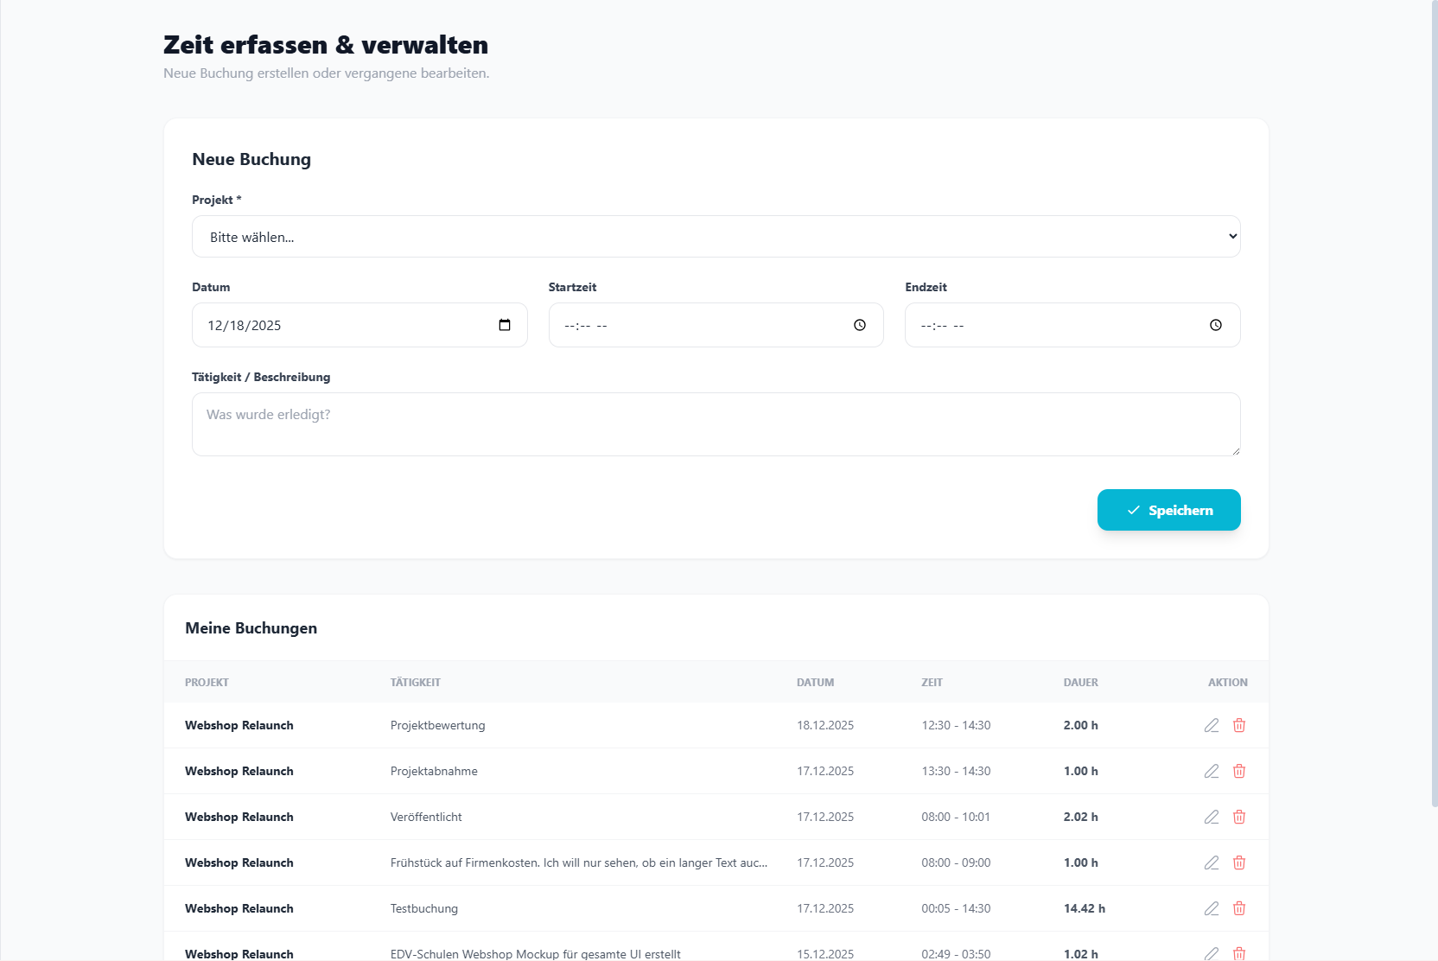Click into the Tätigkeit description textarea
This screenshot has height=961, width=1438.
pos(716,424)
